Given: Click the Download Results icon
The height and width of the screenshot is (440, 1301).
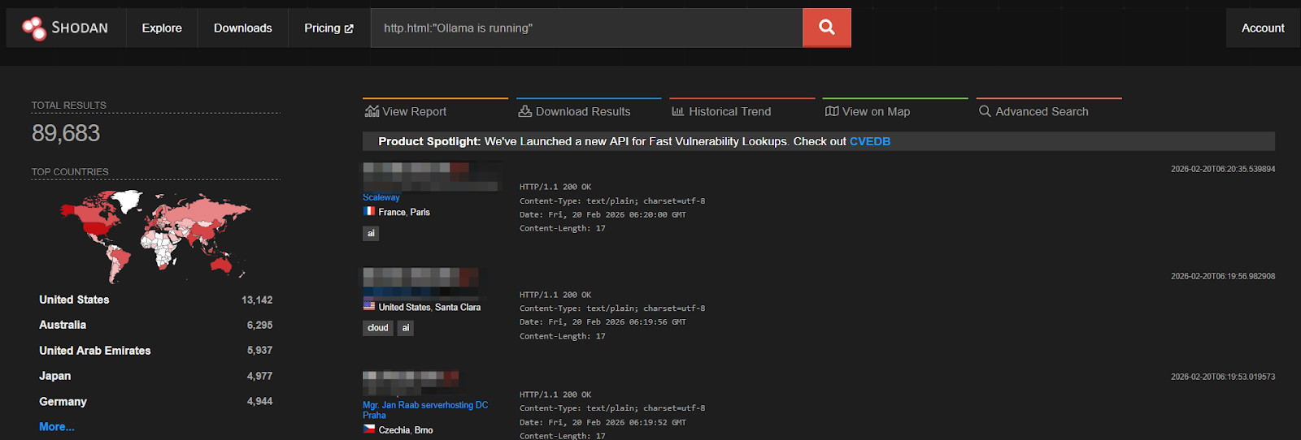Looking at the screenshot, I should [525, 111].
